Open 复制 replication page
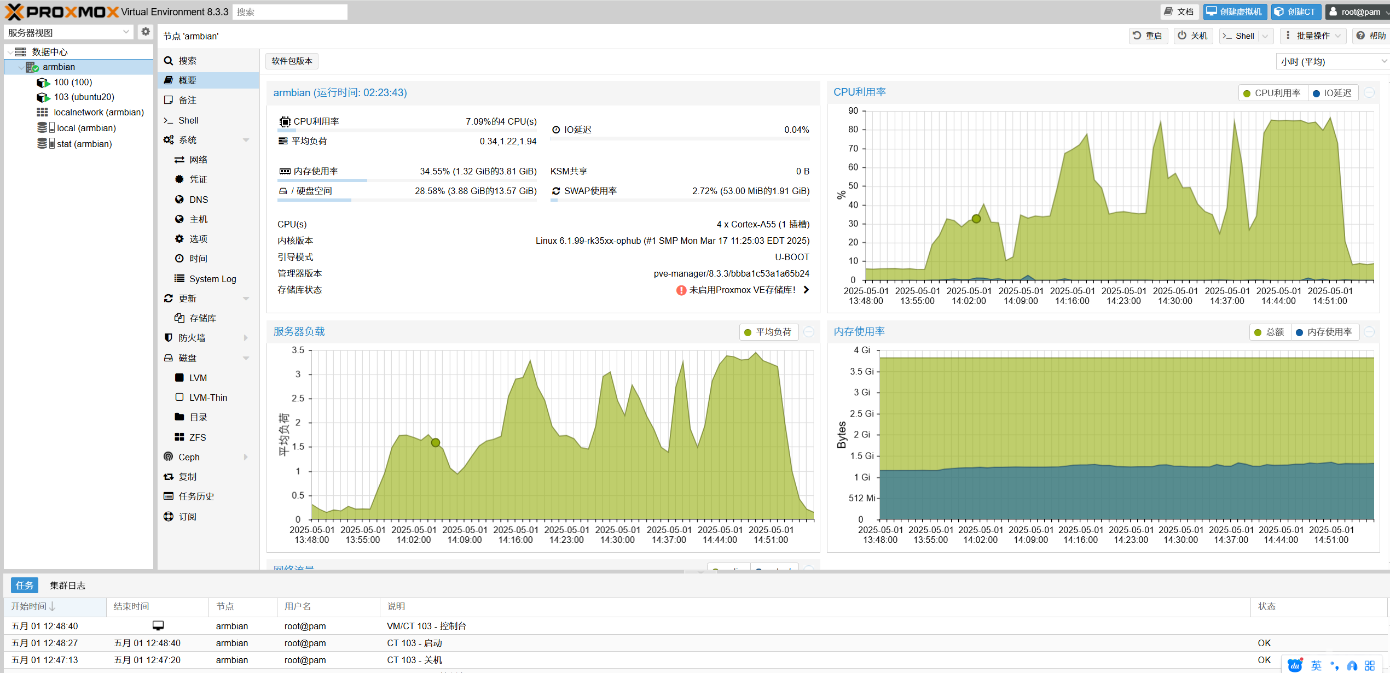 208,477
